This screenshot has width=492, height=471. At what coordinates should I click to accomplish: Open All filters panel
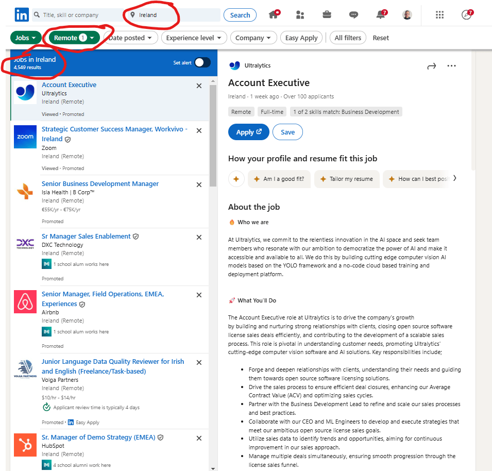click(348, 38)
